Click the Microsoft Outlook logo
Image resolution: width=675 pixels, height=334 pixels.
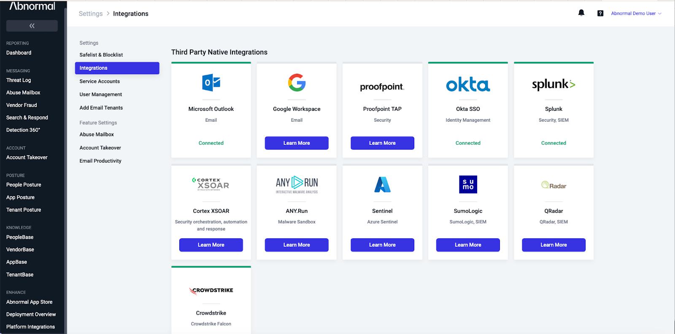pos(211,83)
